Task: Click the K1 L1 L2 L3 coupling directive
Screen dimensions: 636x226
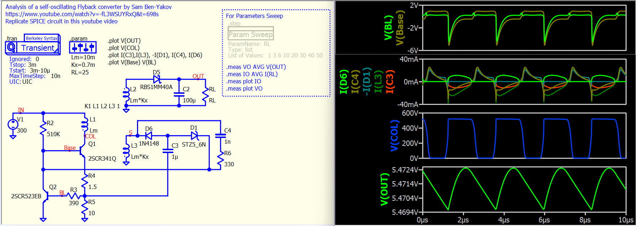Action: coord(102,106)
